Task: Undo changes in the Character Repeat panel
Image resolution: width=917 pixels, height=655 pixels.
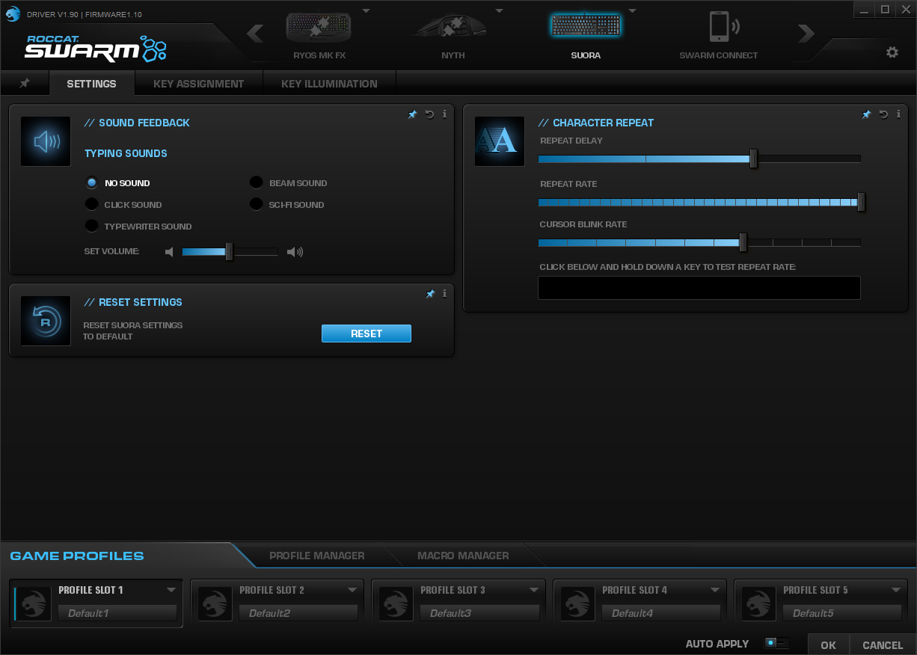Action: pos(883,114)
